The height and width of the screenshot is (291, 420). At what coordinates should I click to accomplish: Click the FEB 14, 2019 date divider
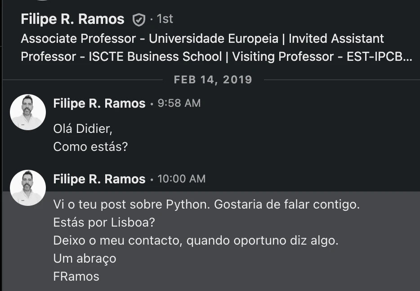click(213, 80)
